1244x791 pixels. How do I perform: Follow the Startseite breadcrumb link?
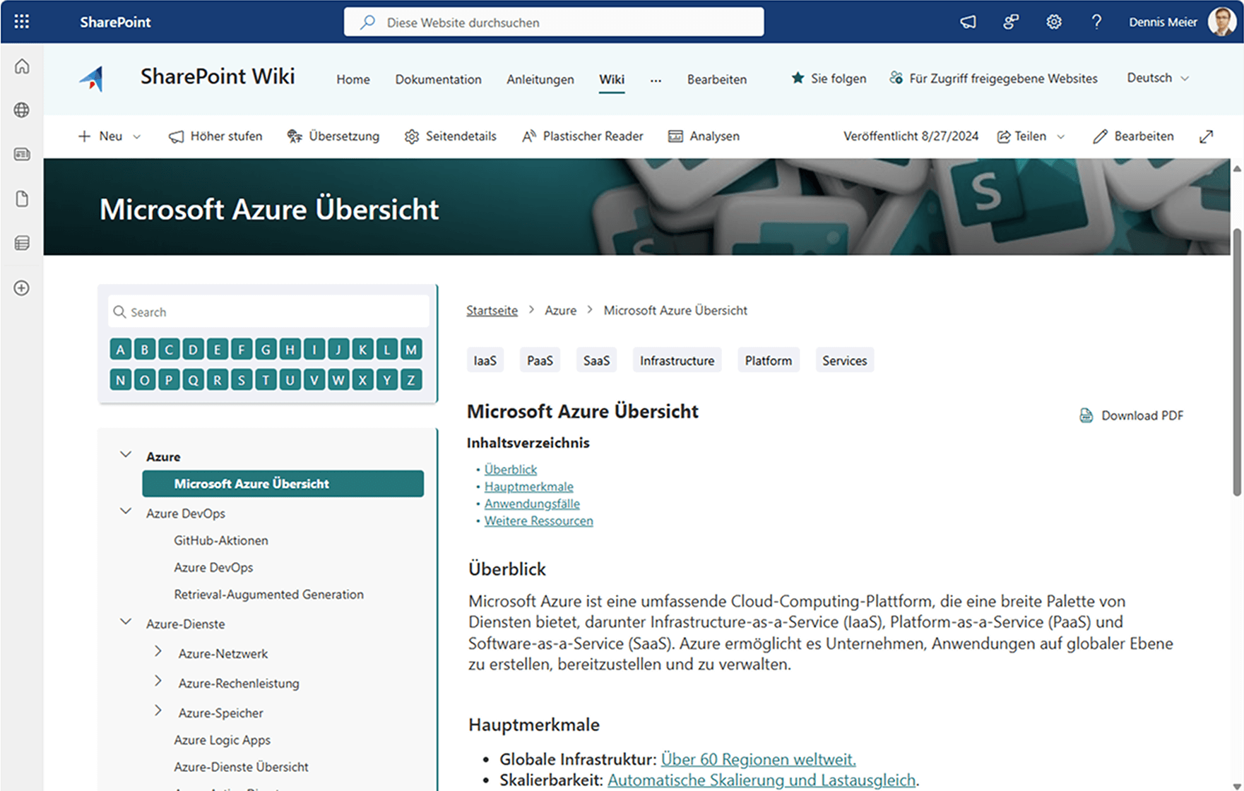492,310
